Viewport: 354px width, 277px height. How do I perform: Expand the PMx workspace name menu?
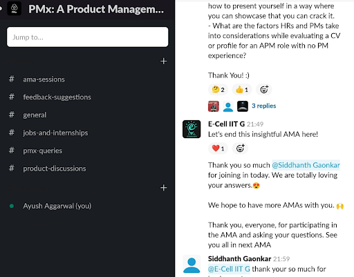pos(96,9)
